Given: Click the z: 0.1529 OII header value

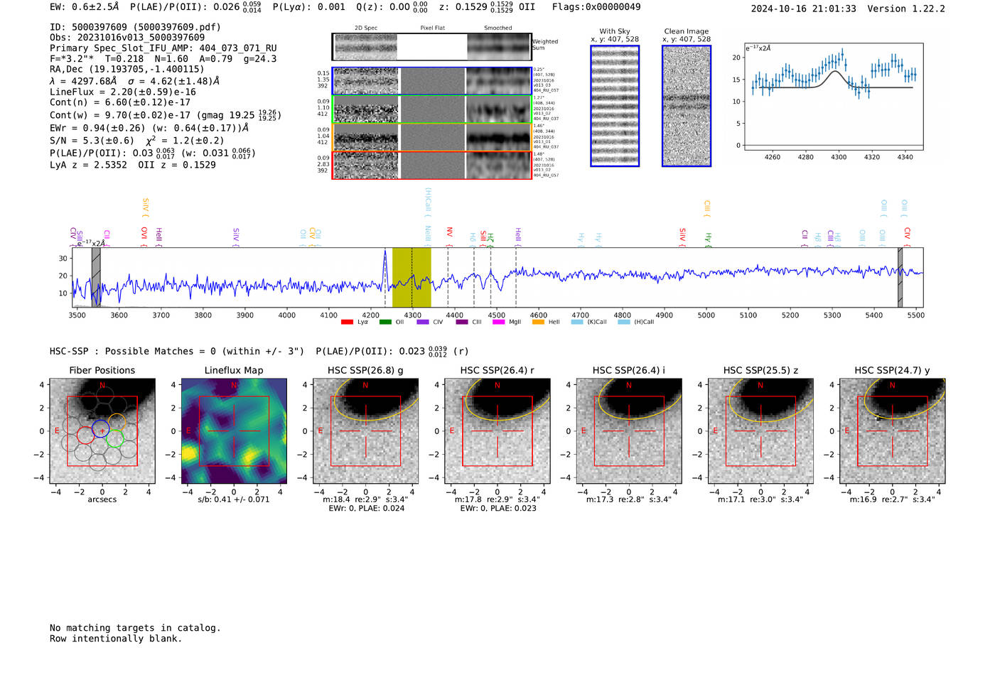Looking at the screenshot, I should coord(487,7).
